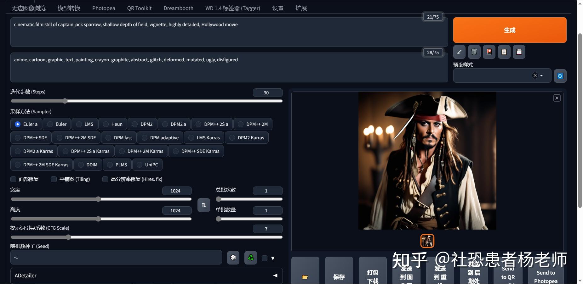Viewport: 583px width, 284px height.
Task: Click the blue refresh icon beside 预设样式
Action: (560, 75)
